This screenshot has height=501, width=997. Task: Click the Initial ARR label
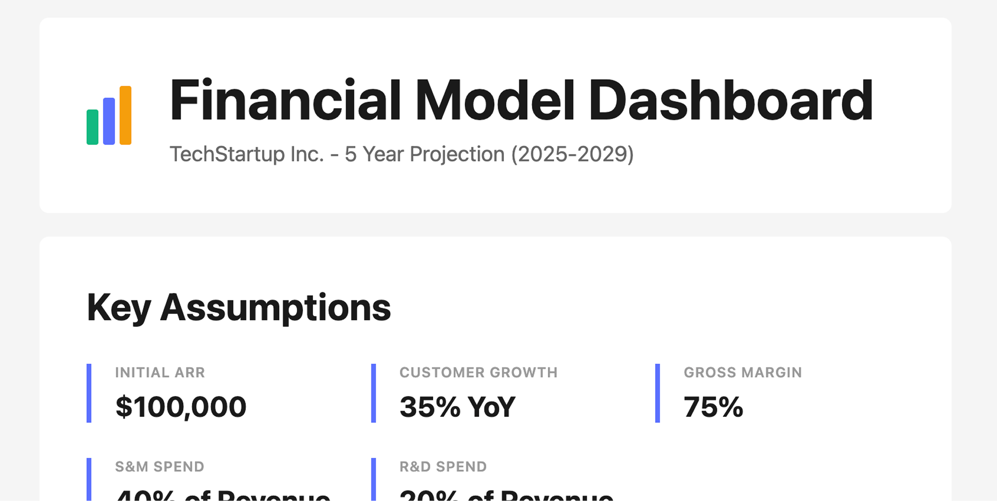tap(160, 373)
